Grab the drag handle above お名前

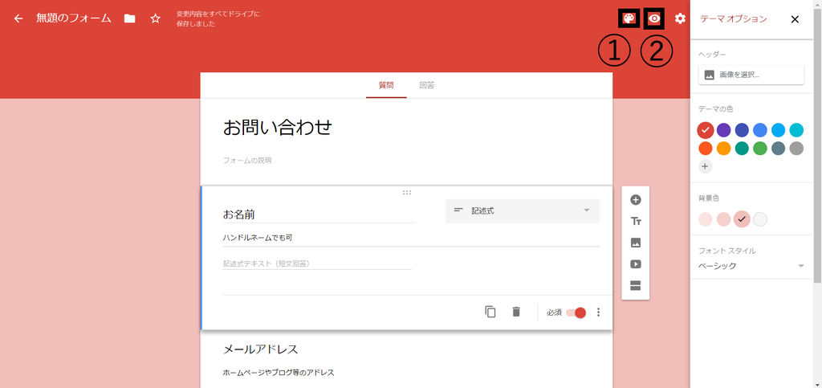point(407,193)
